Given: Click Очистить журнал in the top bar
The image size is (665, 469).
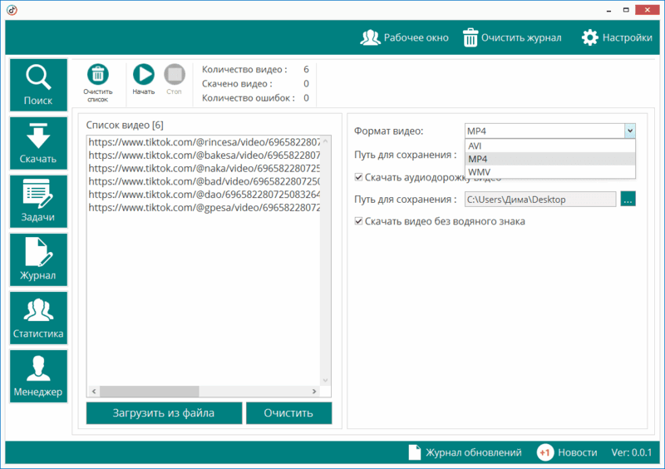Looking at the screenshot, I should 511,37.
